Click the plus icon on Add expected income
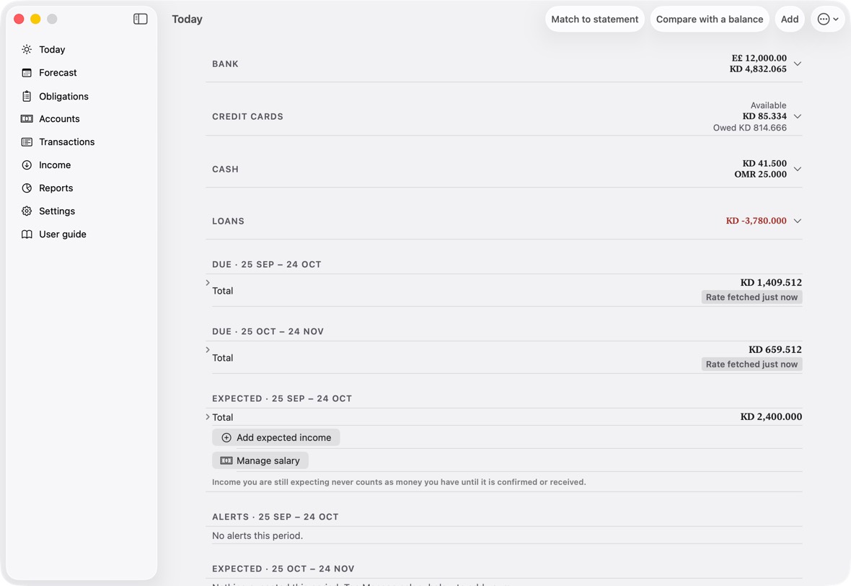 click(226, 438)
